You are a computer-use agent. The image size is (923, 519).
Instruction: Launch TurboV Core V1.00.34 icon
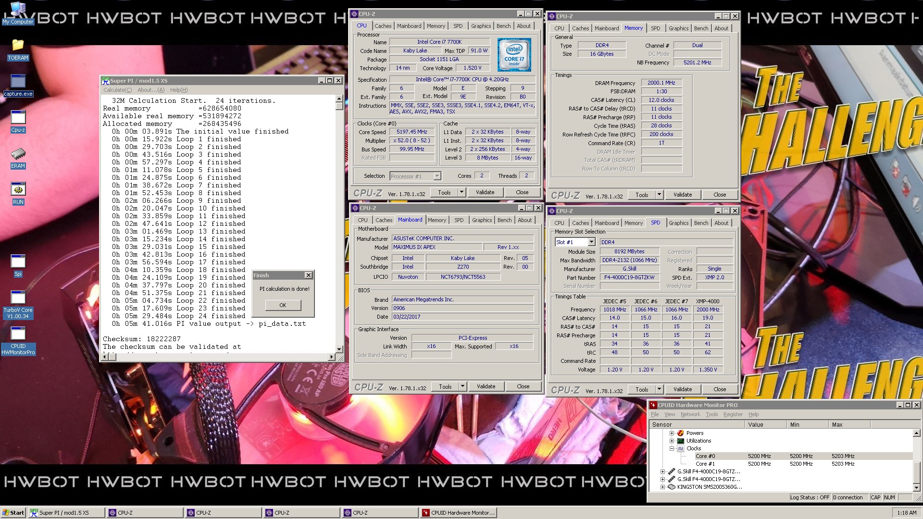18,305
